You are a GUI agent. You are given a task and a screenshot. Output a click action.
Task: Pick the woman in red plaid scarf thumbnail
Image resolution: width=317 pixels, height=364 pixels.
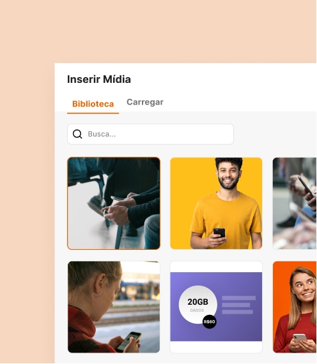point(114,307)
